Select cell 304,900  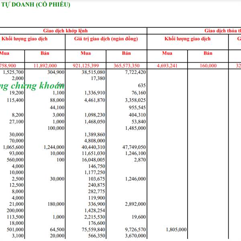56,72
